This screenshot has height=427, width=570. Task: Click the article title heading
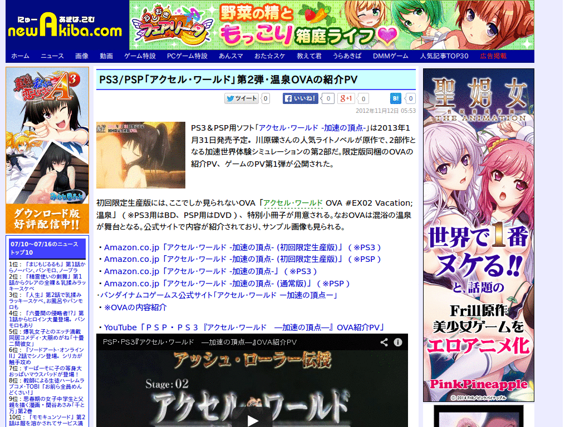(228, 80)
